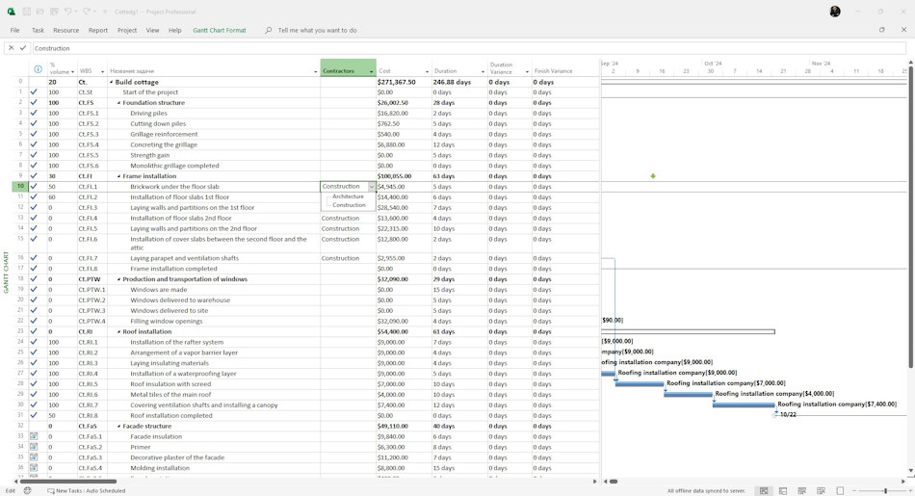Image resolution: width=915 pixels, height=496 pixels.
Task: Select the Driving piles task name cell
Action: (x=214, y=114)
